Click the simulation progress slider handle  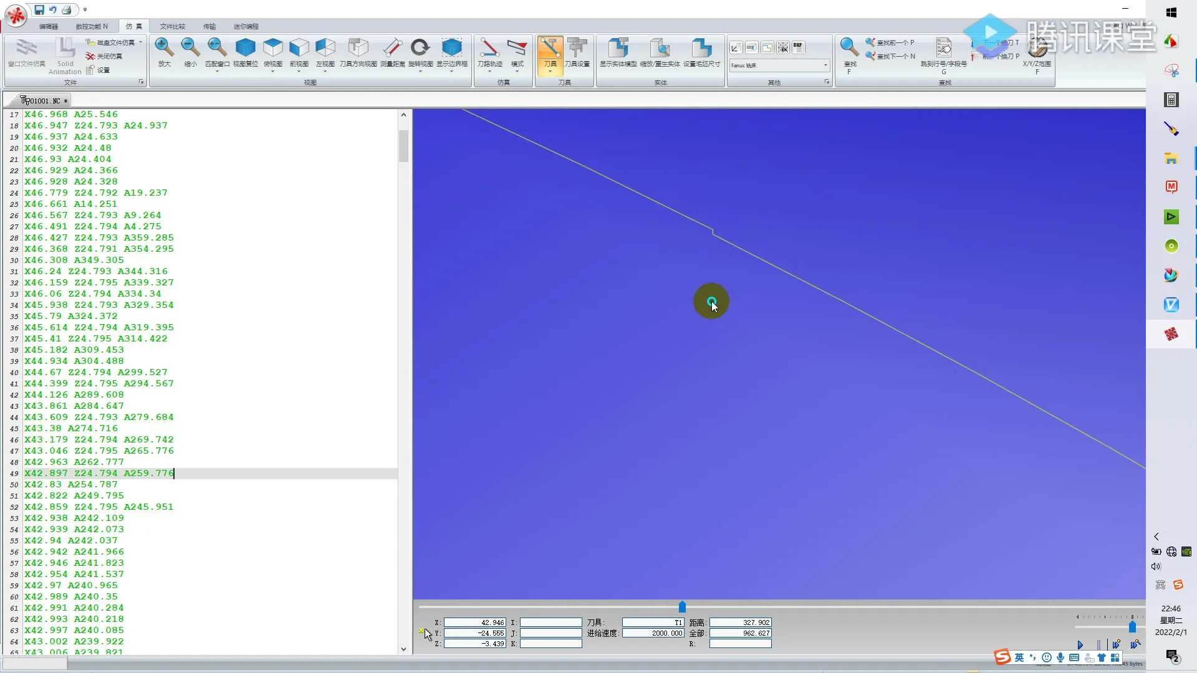click(x=682, y=606)
